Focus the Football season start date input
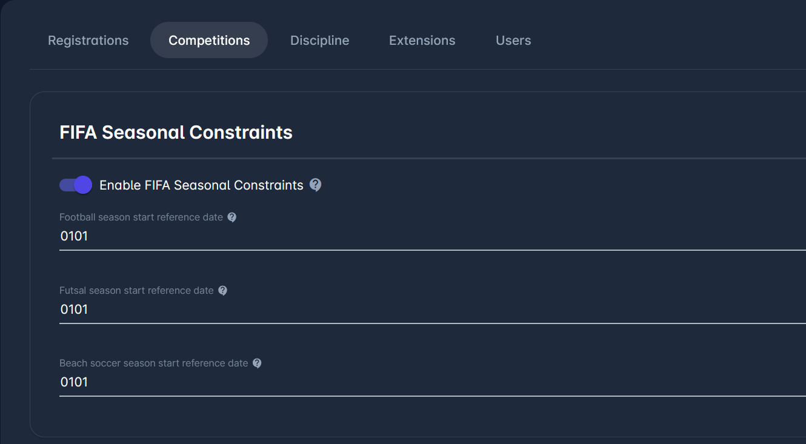The image size is (806, 444). [424, 236]
